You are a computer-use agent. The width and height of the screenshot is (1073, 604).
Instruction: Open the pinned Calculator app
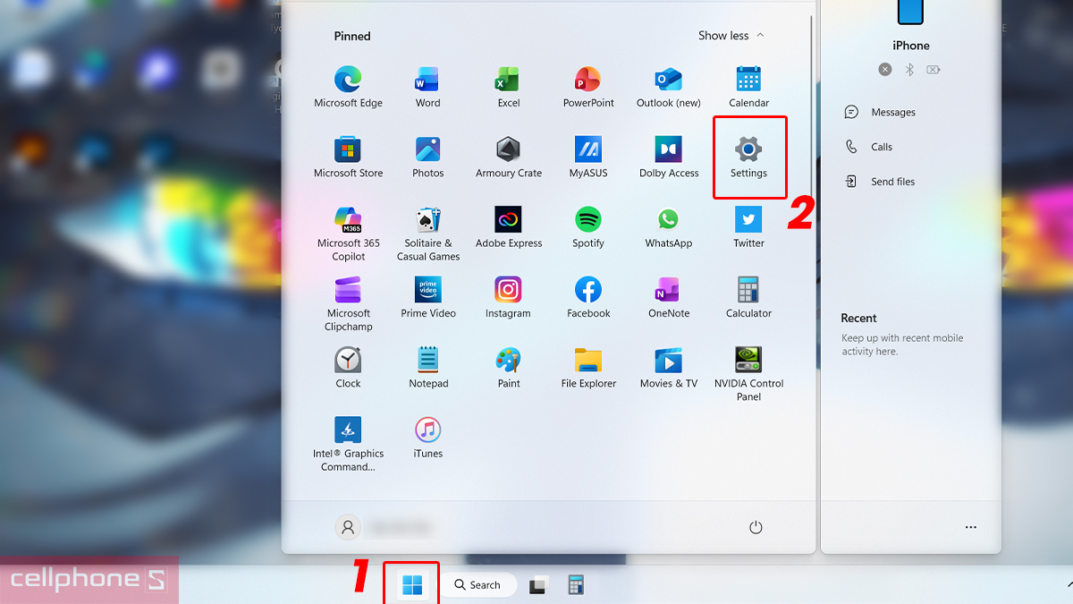(748, 298)
